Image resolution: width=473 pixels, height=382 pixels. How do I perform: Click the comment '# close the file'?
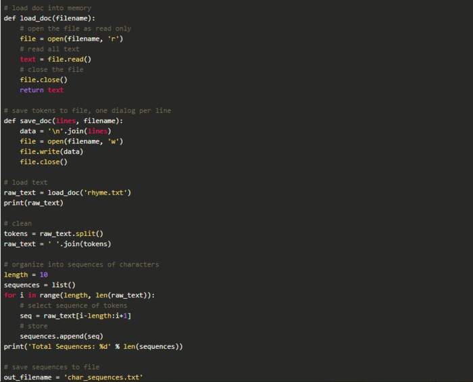(51, 70)
